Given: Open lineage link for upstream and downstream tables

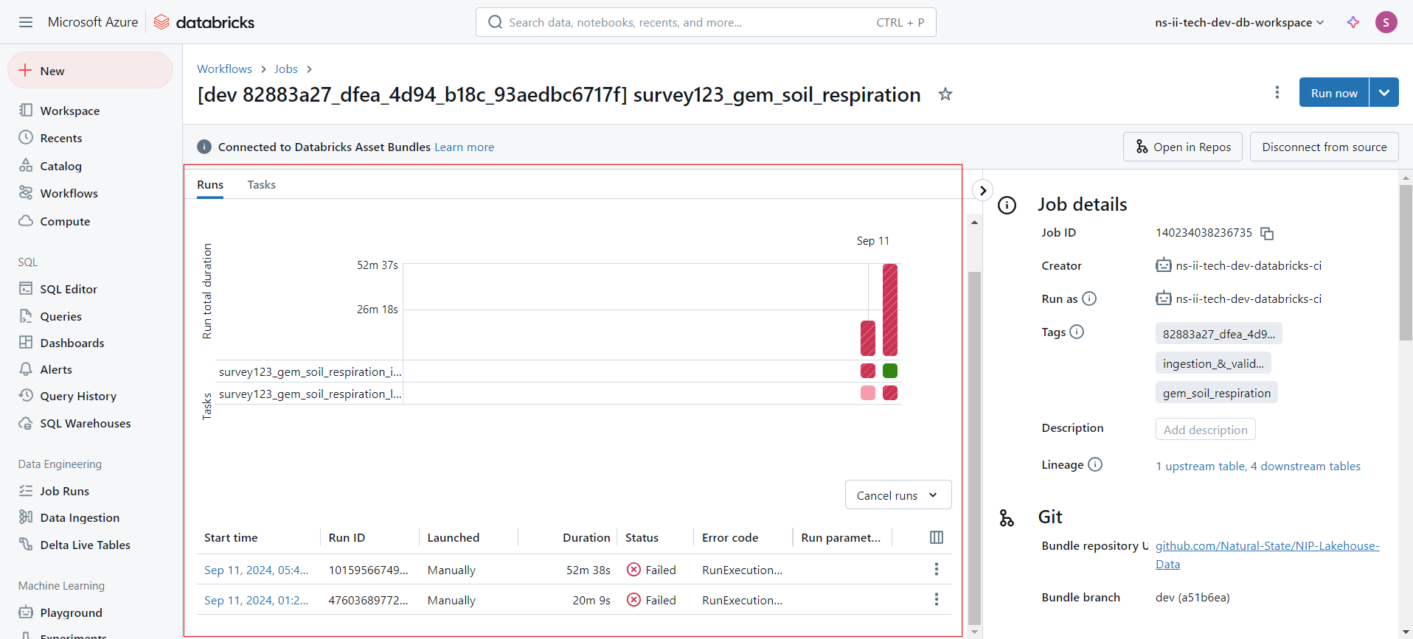Looking at the screenshot, I should [x=1258, y=466].
